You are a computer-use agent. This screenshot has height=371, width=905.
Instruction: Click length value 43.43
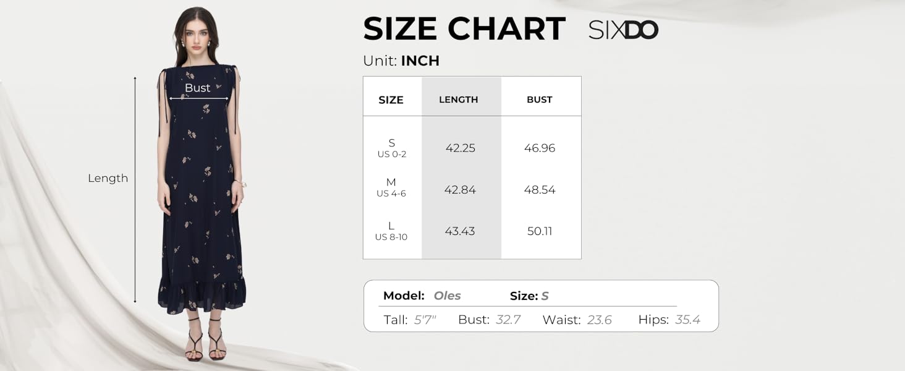tap(460, 231)
